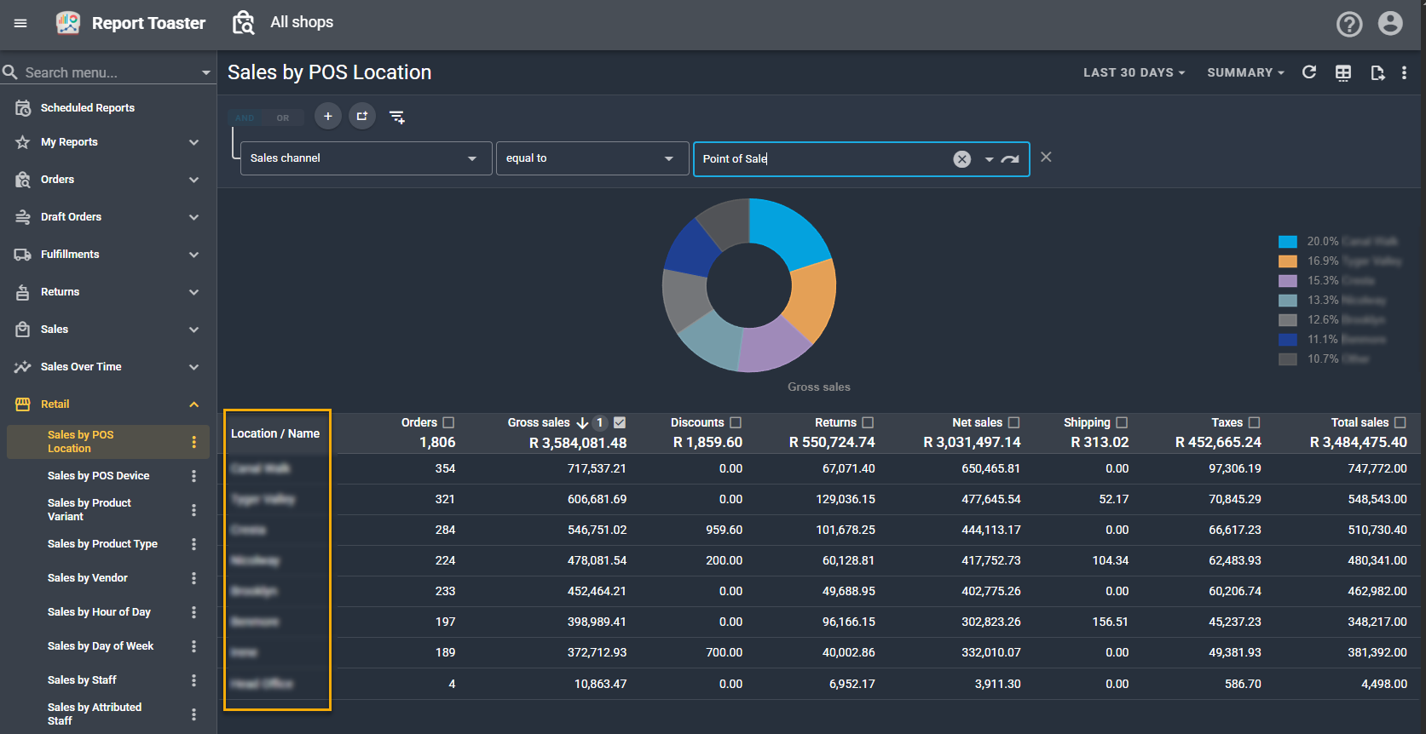The height and width of the screenshot is (734, 1426).
Task: Toggle the Net sales column checkbox
Action: click(x=1014, y=422)
